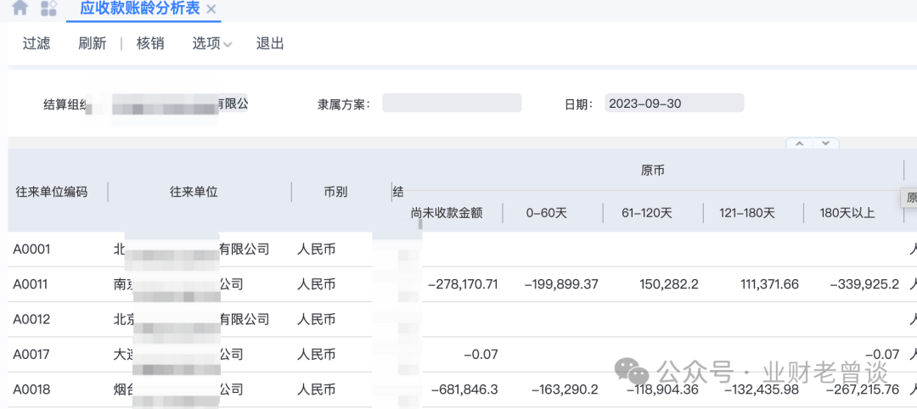Click the 尚未收款金额 column header
The height and width of the screenshot is (409, 917).
point(447,213)
